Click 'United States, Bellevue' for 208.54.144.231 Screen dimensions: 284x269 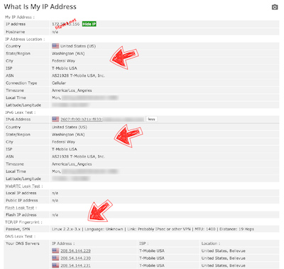[x=224, y=265]
